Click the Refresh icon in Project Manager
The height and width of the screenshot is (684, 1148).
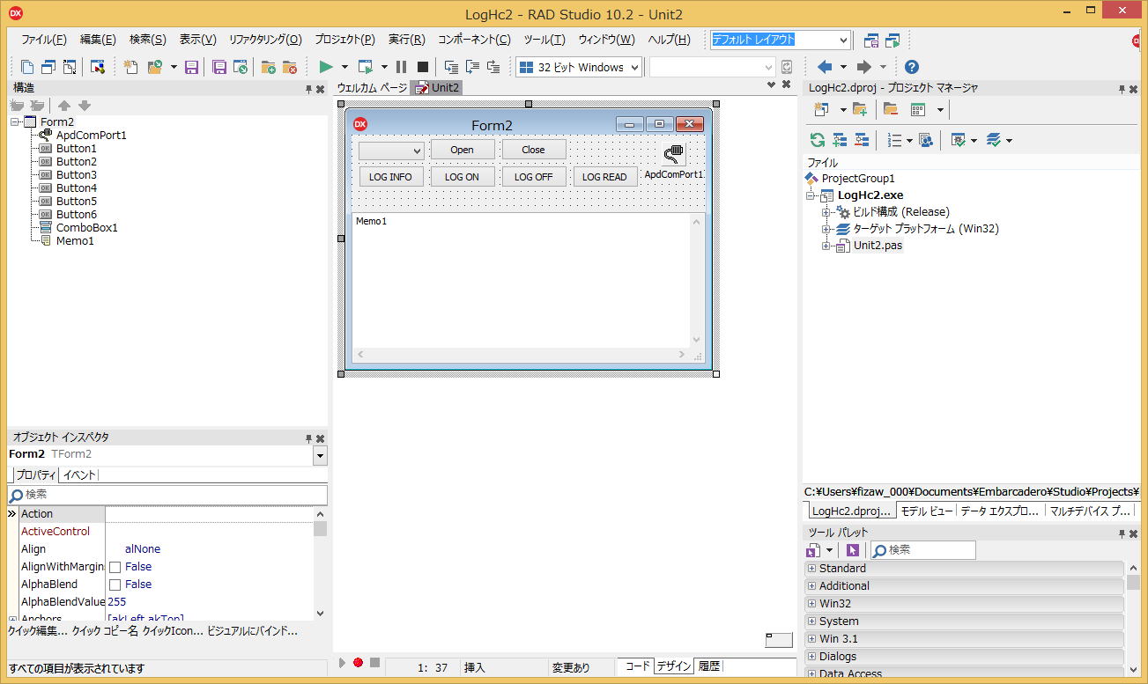click(818, 140)
